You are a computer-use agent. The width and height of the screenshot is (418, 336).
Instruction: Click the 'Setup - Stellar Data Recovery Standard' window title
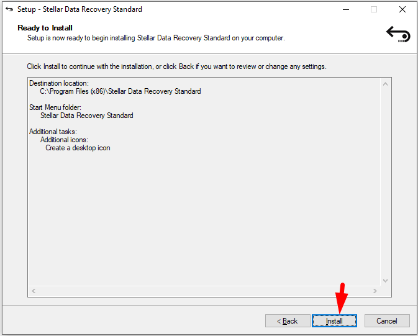coord(80,9)
